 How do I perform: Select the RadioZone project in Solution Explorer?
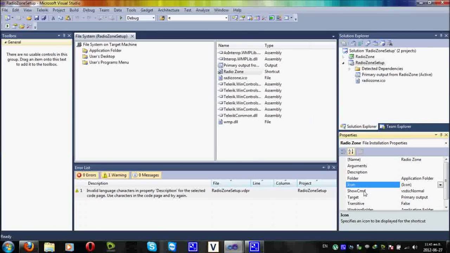pos(365,57)
